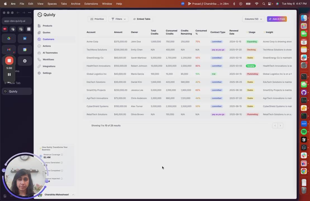Go to the previous results page
This screenshot has height=201, width=310.
(x=275, y=126)
